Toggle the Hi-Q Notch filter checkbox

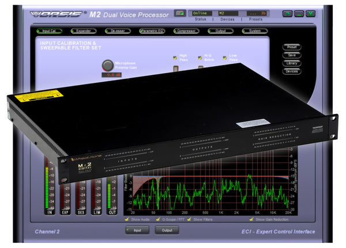pos(200,58)
